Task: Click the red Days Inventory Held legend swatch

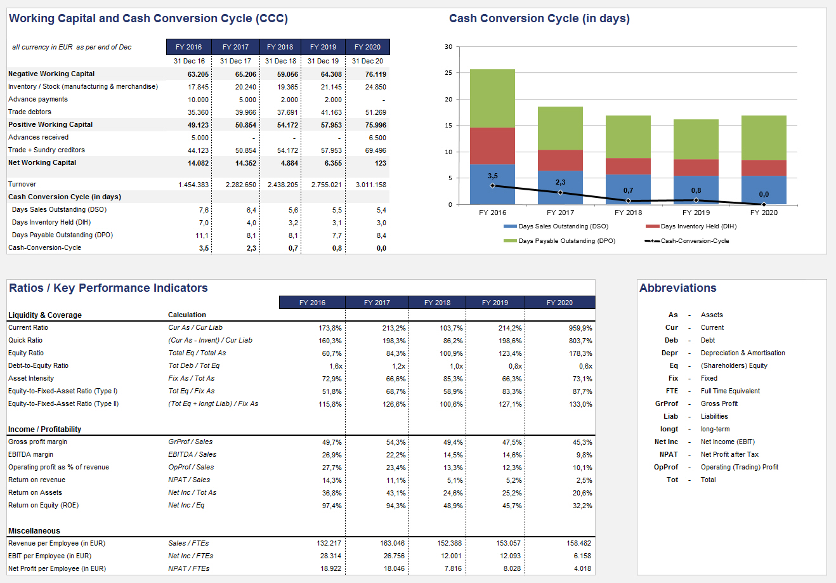Action: click(652, 226)
